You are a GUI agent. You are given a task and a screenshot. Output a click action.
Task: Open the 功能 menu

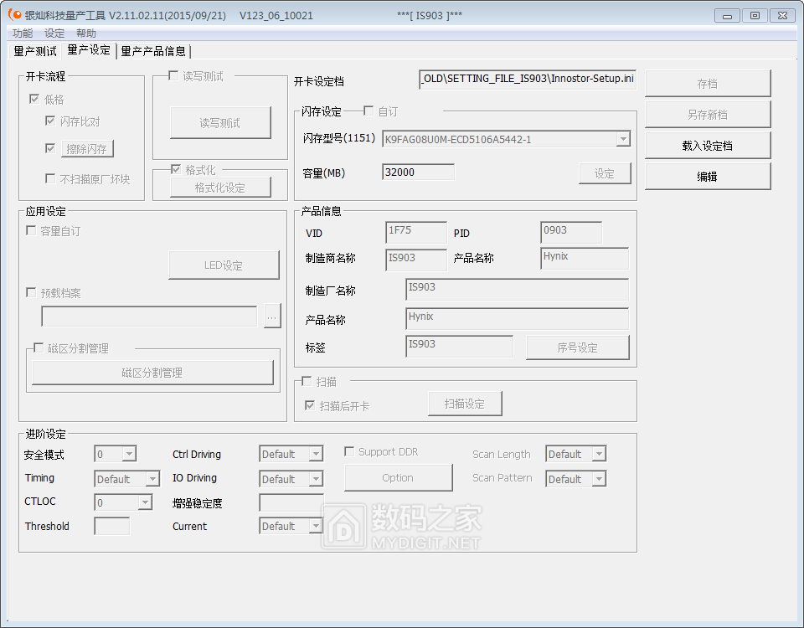[23, 33]
